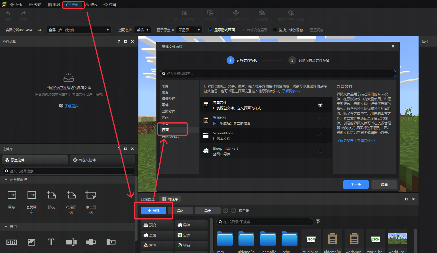Focus the wizard keyword search field
Image resolution: width=437 pixels, height=253 pixels.
[x=278, y=74]
